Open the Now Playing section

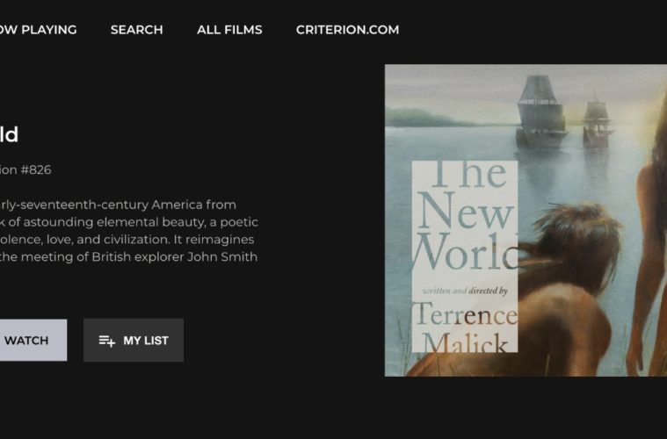[38, 30]
